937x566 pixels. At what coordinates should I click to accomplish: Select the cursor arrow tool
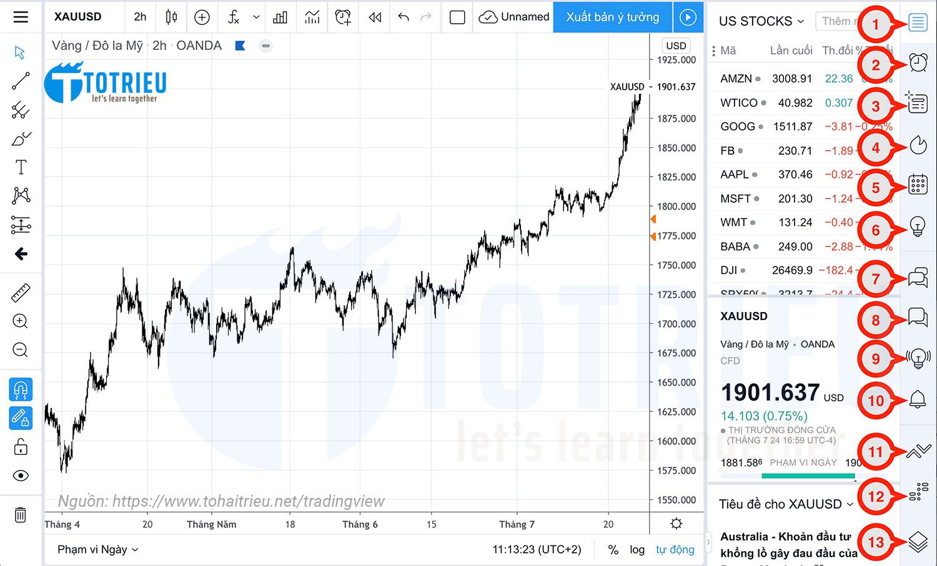click(20, 52)
